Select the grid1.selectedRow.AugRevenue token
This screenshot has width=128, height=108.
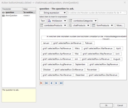pyautogui.click(x=57, y=65)
